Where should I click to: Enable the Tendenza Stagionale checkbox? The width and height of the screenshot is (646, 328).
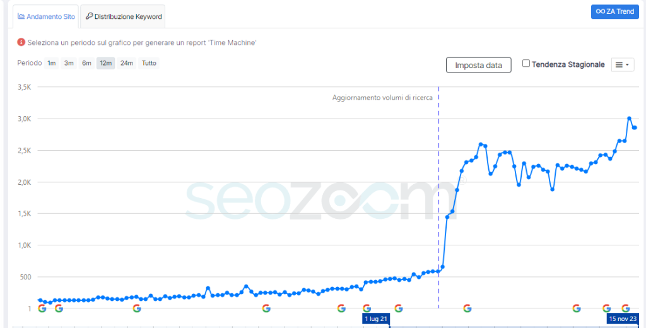(x=526, y=64)
